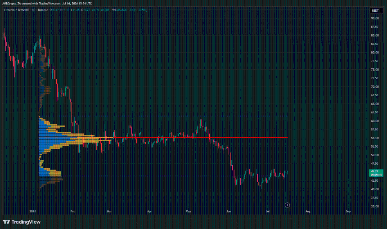Select the upper blue dotted line near 61.50
This screenshot has width=387, height=229.
(x=163, y=116)
